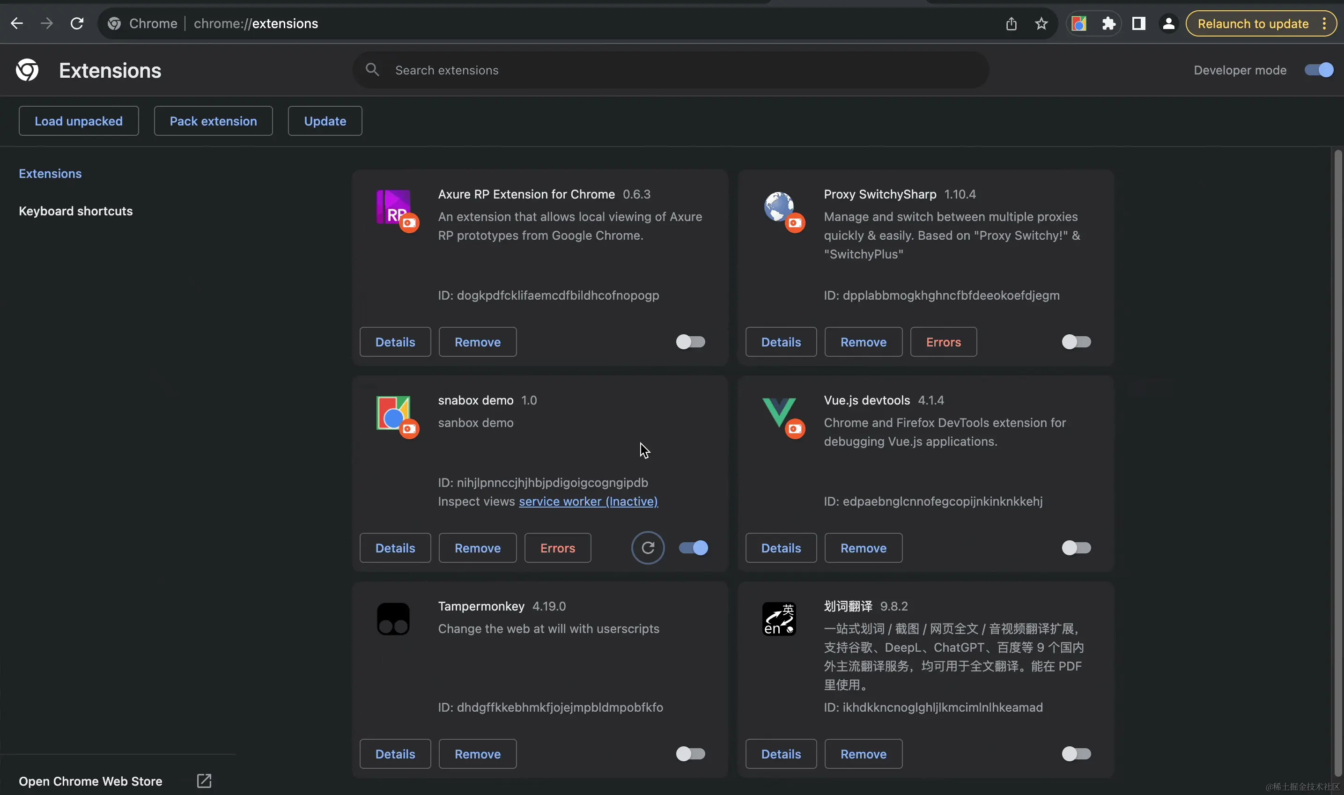Select Keyboard shortcuts in the sidebar

click(75, 211)
